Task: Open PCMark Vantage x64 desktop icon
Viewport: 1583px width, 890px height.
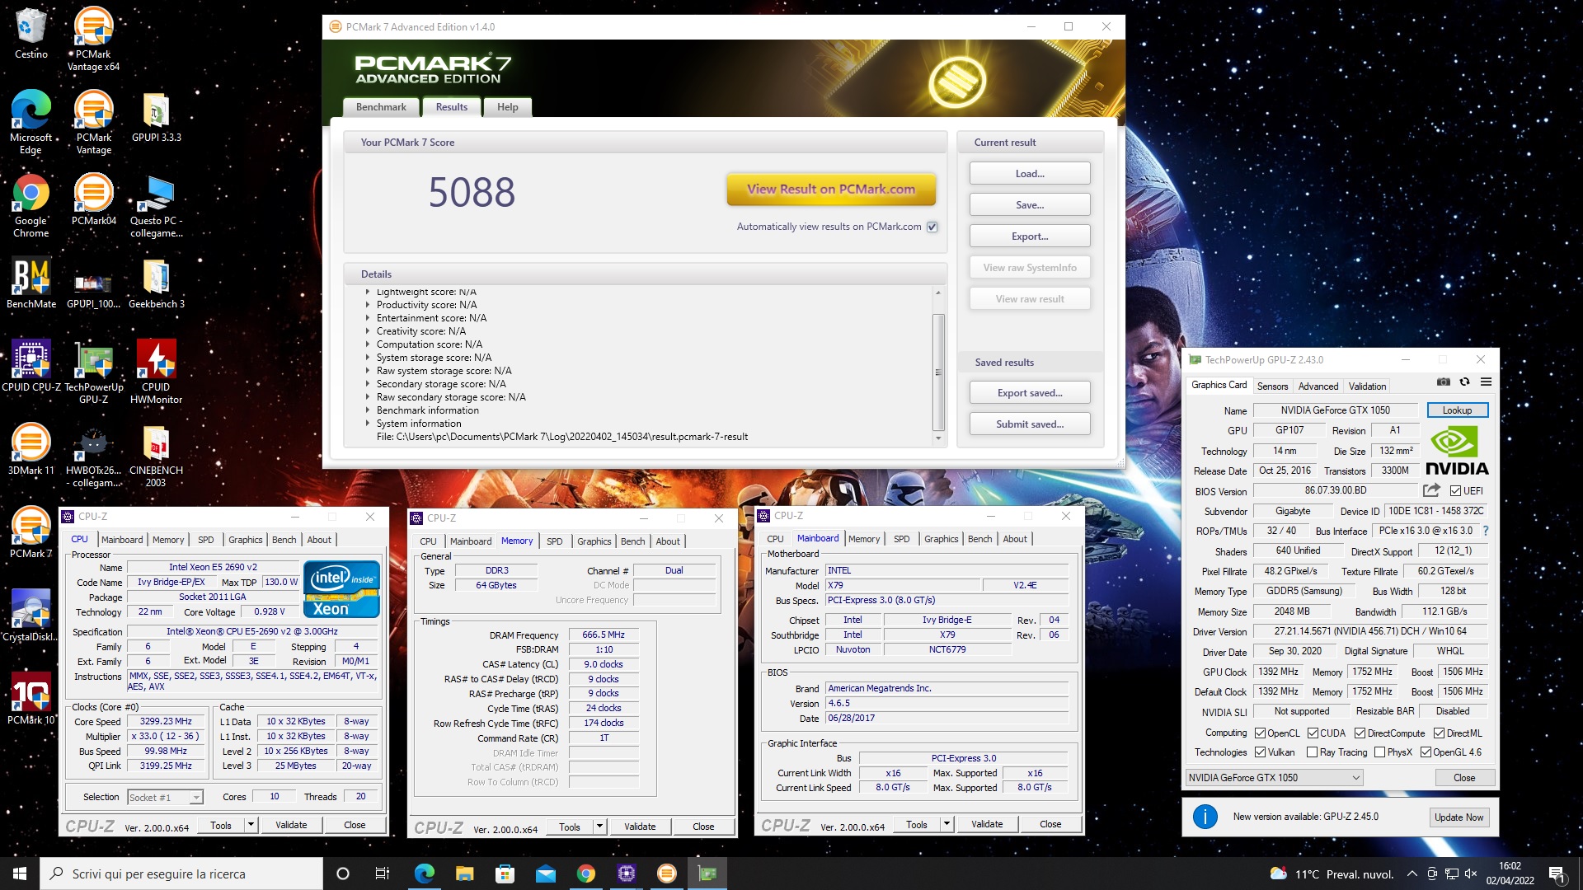Action: coord(93,38)
